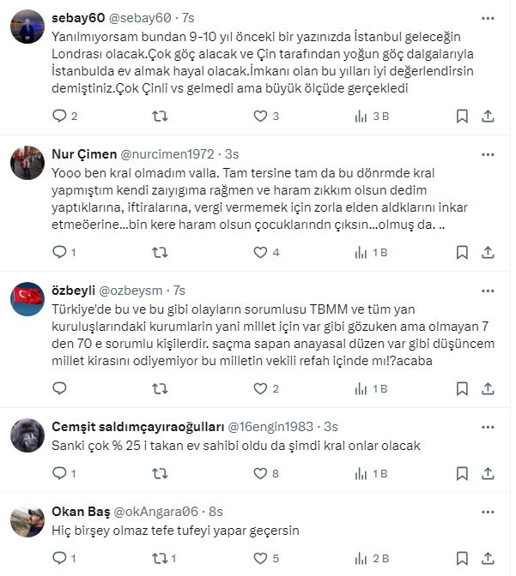Share Cemşit's tweet
The width and height of the screenshot is (516, 576).
(488, 472)
